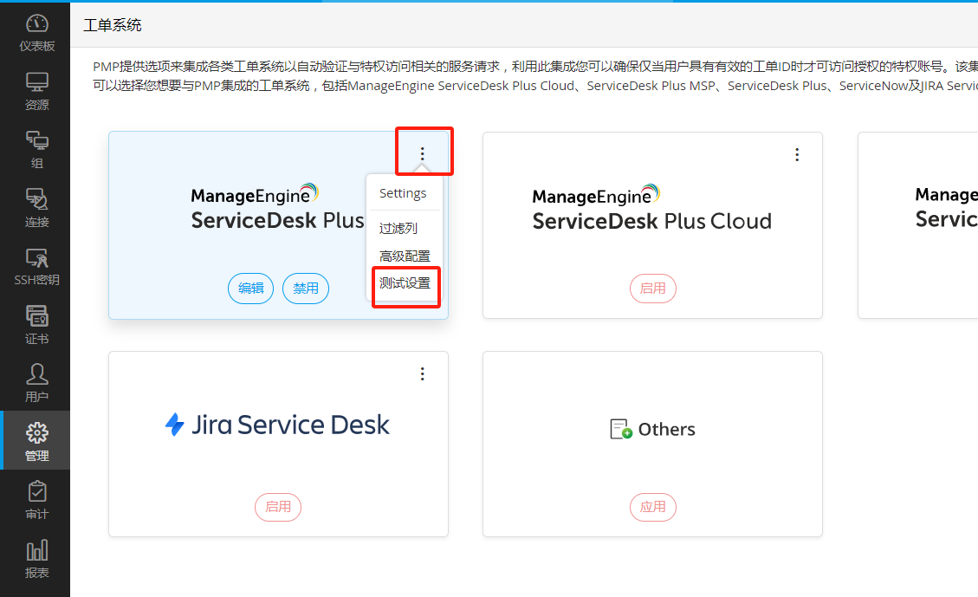
Task: Choose 测试设置 from the dropdown menu
Action: [x=405, y=283]
